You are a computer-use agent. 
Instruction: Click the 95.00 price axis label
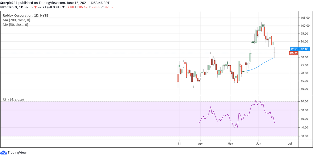[x=305, y=34]
